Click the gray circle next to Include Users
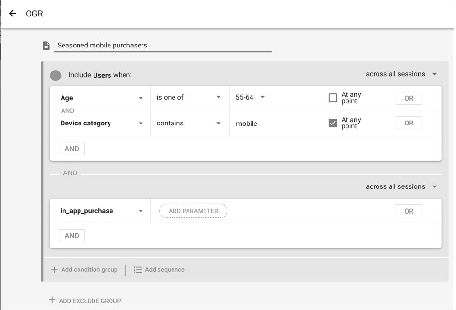This screenshot has width=456, height=310. tap(56, 75)
